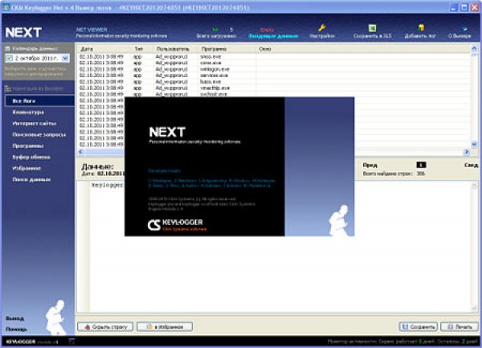This screenshot has height=348, width=482.
Task: Open the Поиск данных section
Action: coord(31,179)
